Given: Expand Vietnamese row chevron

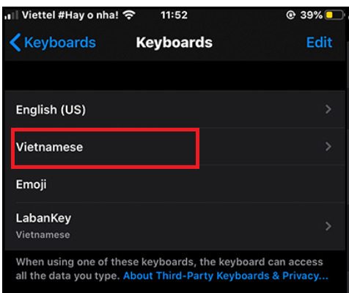Looking at the screenshot, I should (328, 147).
